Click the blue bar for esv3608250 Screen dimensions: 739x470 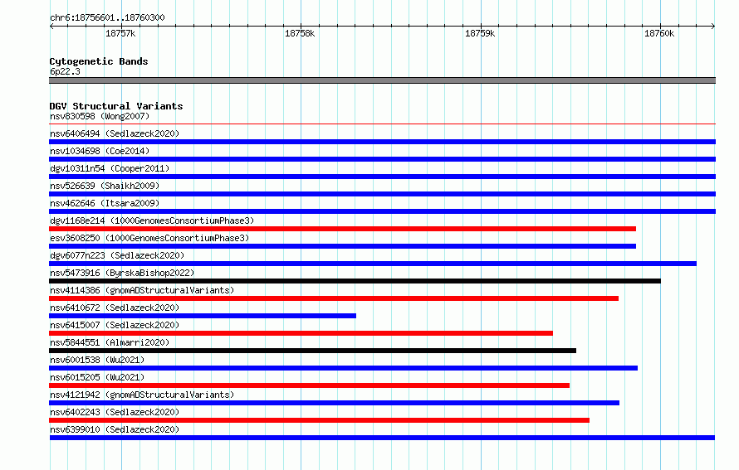tap(343, 246)
